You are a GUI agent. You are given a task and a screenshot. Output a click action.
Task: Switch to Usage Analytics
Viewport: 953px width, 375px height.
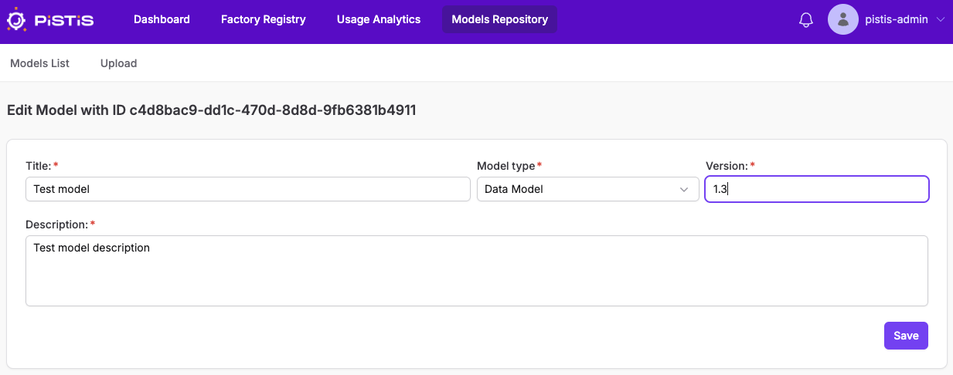pos(379,19)
